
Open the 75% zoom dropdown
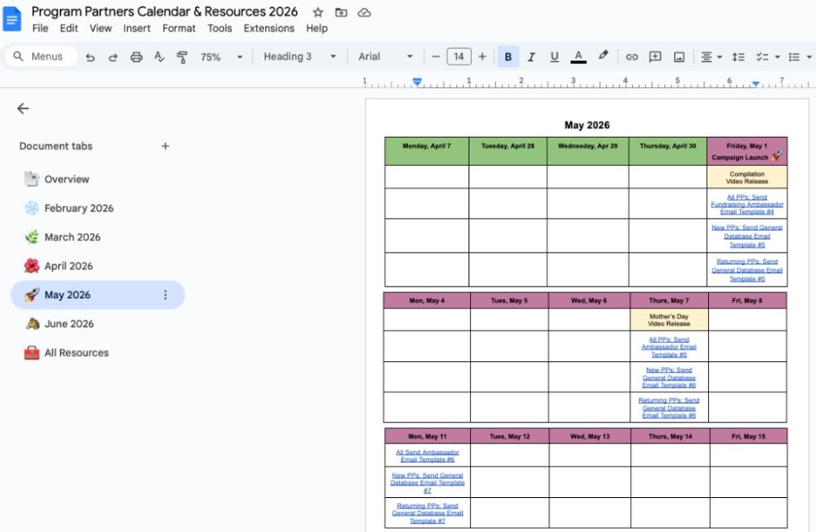(221, 57)
